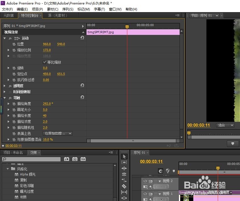Toggle fx switch for 运动 effect
Screen dimensions: 240x201
click(10, 38)
